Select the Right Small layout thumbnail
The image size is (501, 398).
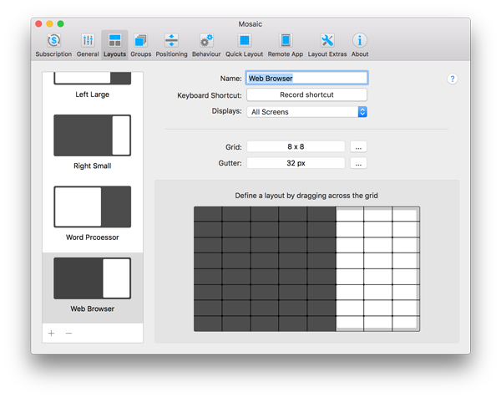click(93, 135)
